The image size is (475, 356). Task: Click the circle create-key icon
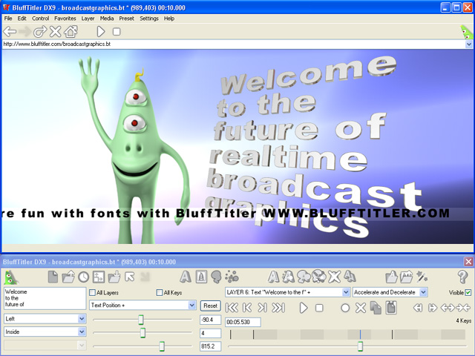click(345, 309)
